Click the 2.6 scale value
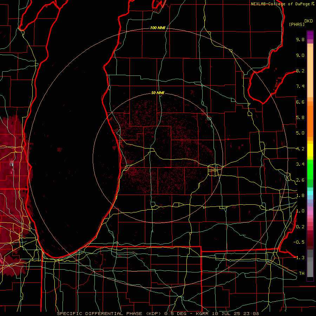The image size is (316, 316). click(x=300, y=180)
